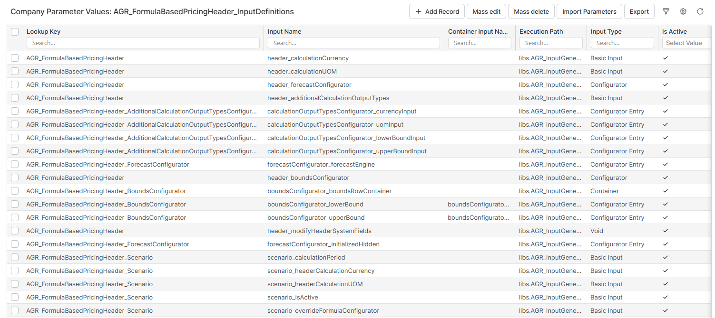Open the filter icon in toolbar
This screenshot has width=715, height=318.
click(x=666, y=11)
